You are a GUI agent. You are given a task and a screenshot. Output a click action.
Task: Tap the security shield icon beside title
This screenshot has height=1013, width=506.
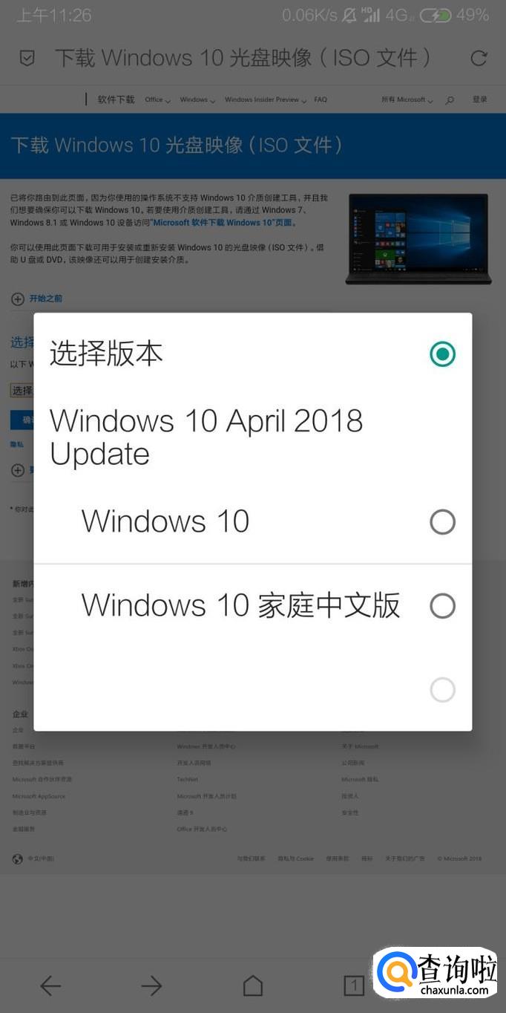point(27,58)
